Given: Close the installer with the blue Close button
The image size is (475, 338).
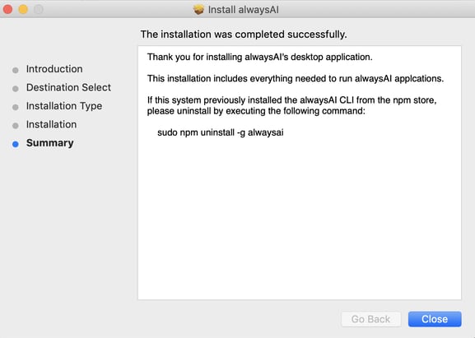Looking at the screenshot, I should [435, 319].
